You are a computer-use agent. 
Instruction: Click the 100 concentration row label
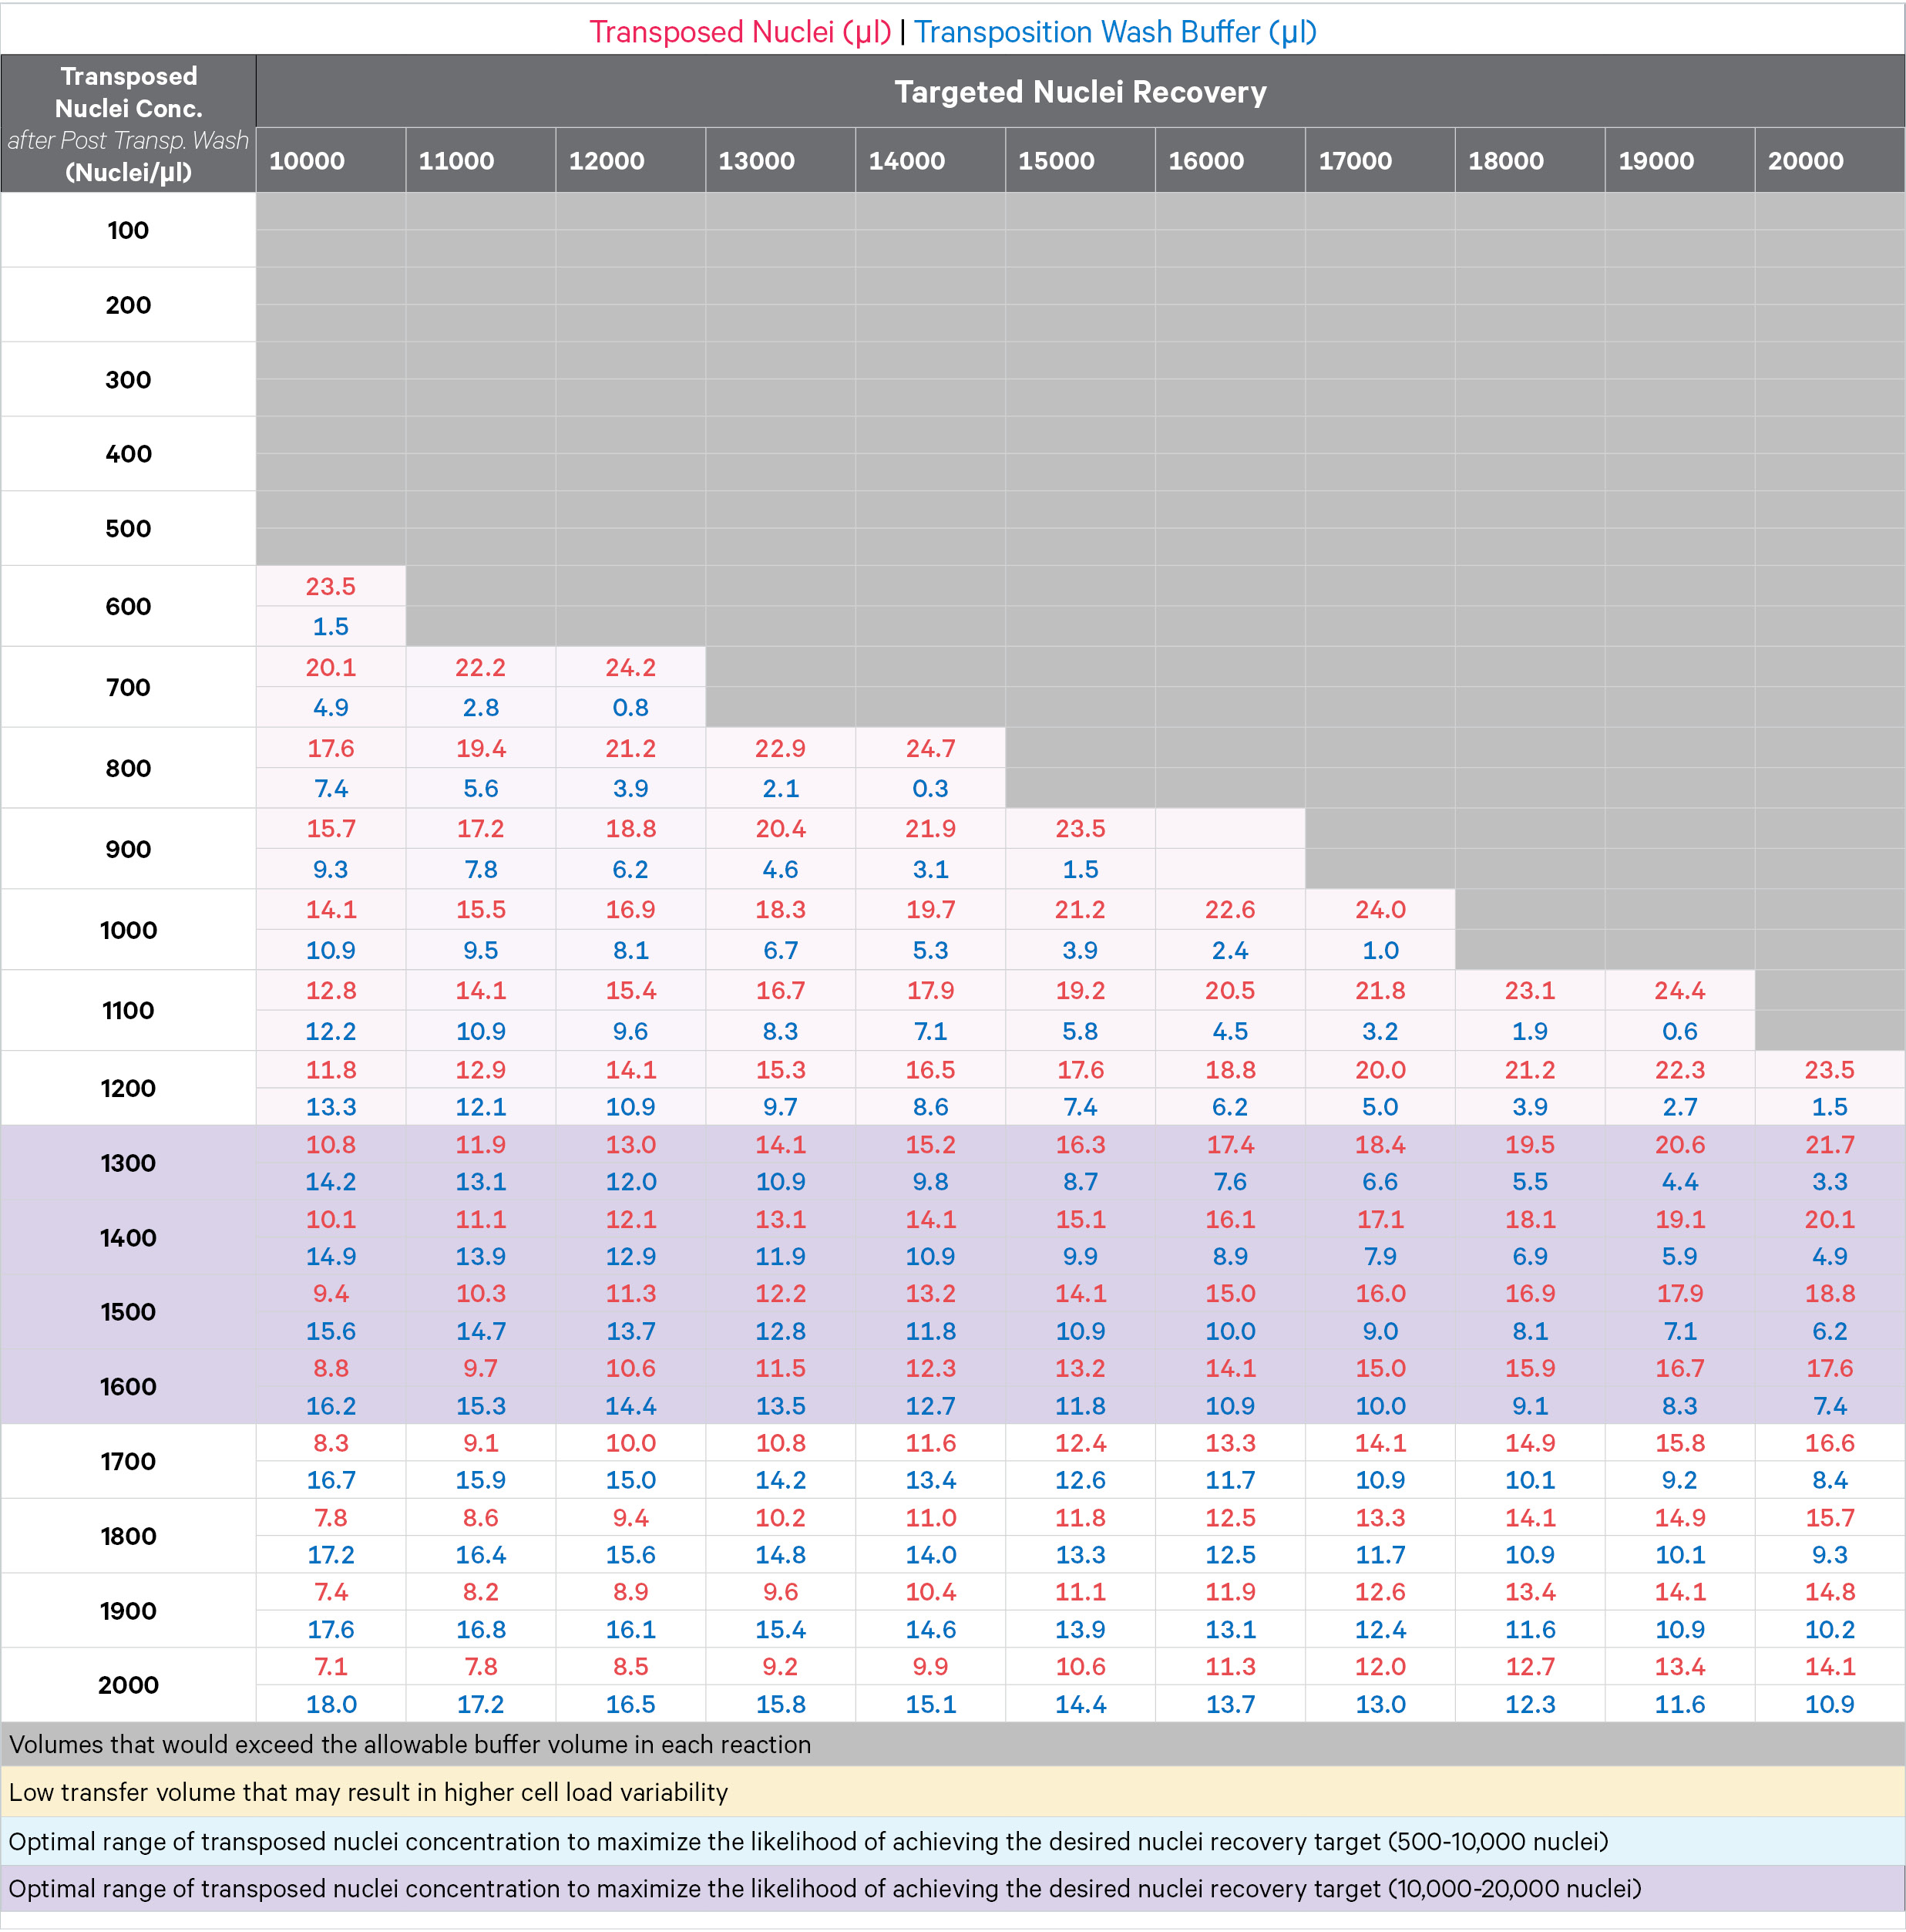128,230
